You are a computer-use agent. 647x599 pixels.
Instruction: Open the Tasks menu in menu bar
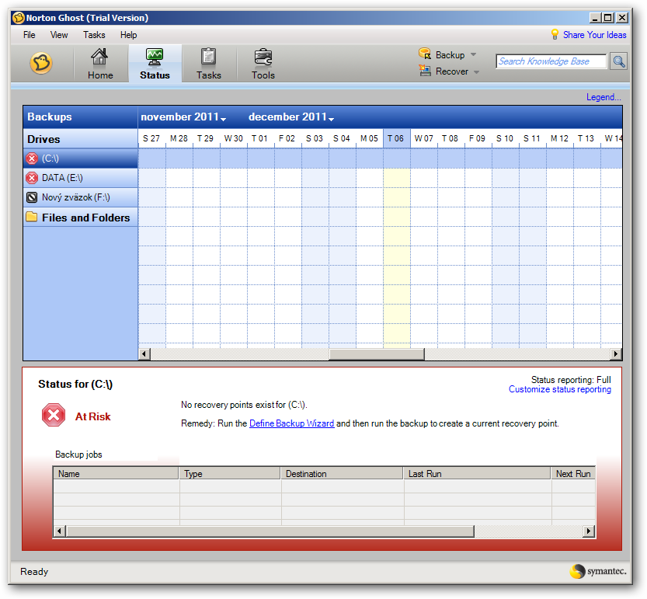pyautogui.click(x=94, y=35)
